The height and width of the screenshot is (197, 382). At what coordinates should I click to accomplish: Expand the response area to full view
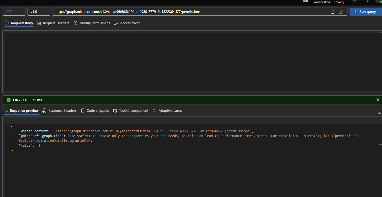tap(379, 112)
